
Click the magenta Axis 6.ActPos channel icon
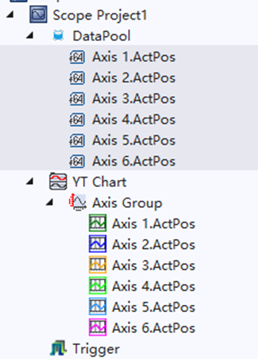(98, 327)
